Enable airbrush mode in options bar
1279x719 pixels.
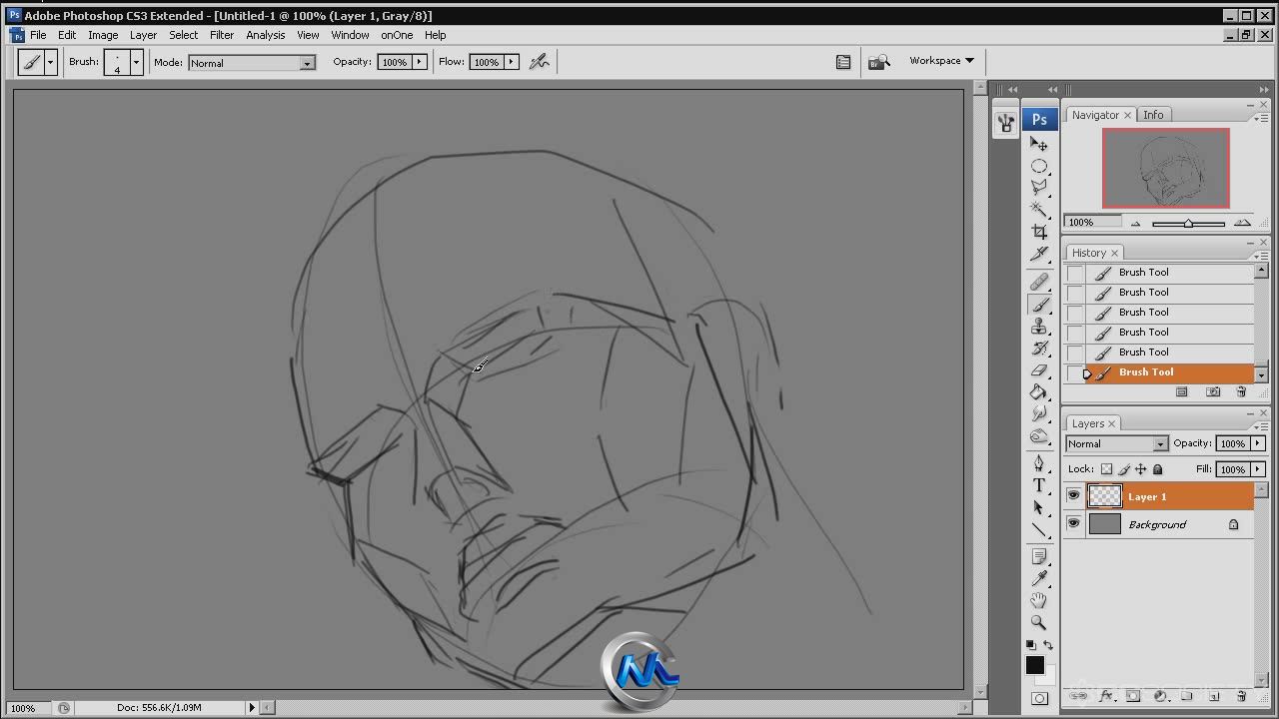[x=540, y=62]
